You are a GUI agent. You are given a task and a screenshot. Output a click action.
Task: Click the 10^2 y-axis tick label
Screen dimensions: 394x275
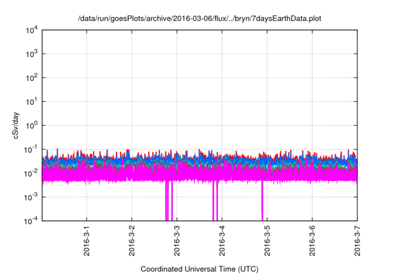coord(32,77)
